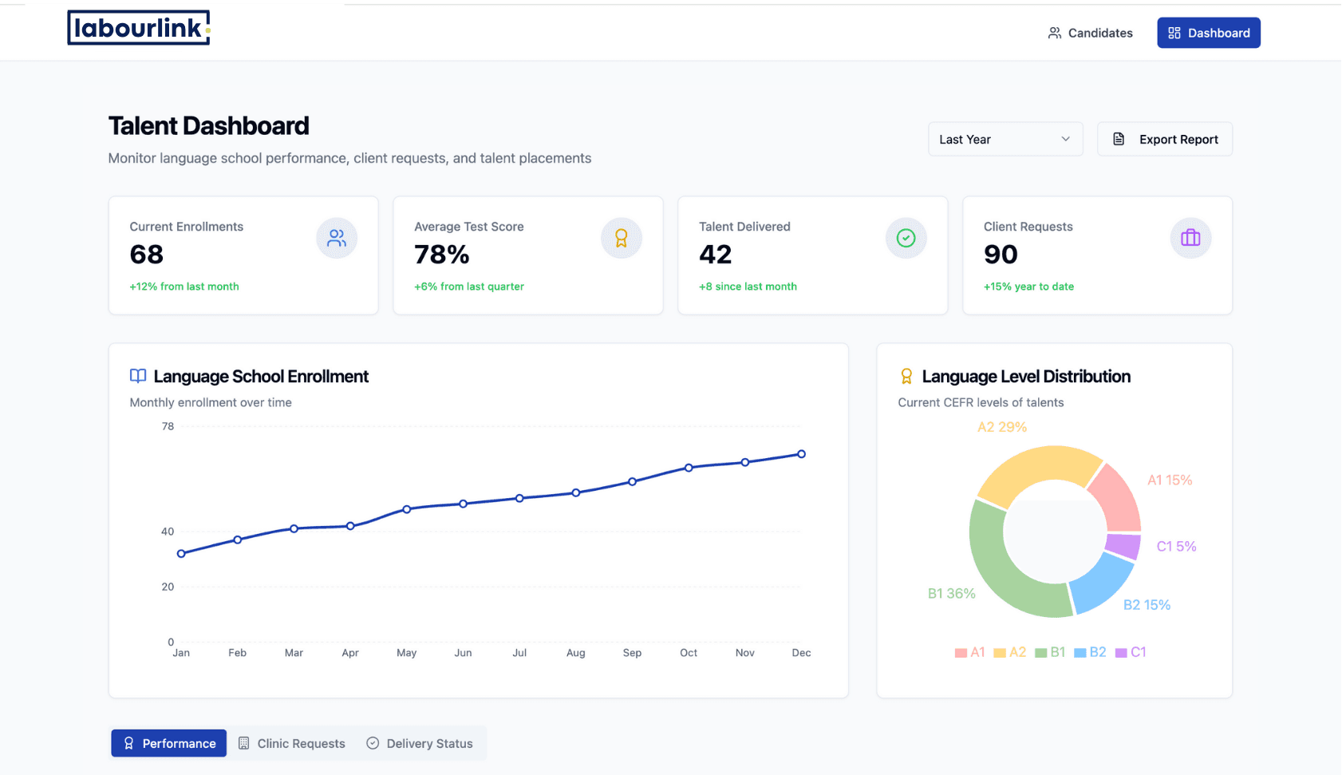The height and width of the screenshot is (775, 1342).
Task: Click the May data point on enrollment chart
Action: coord(407,509)
